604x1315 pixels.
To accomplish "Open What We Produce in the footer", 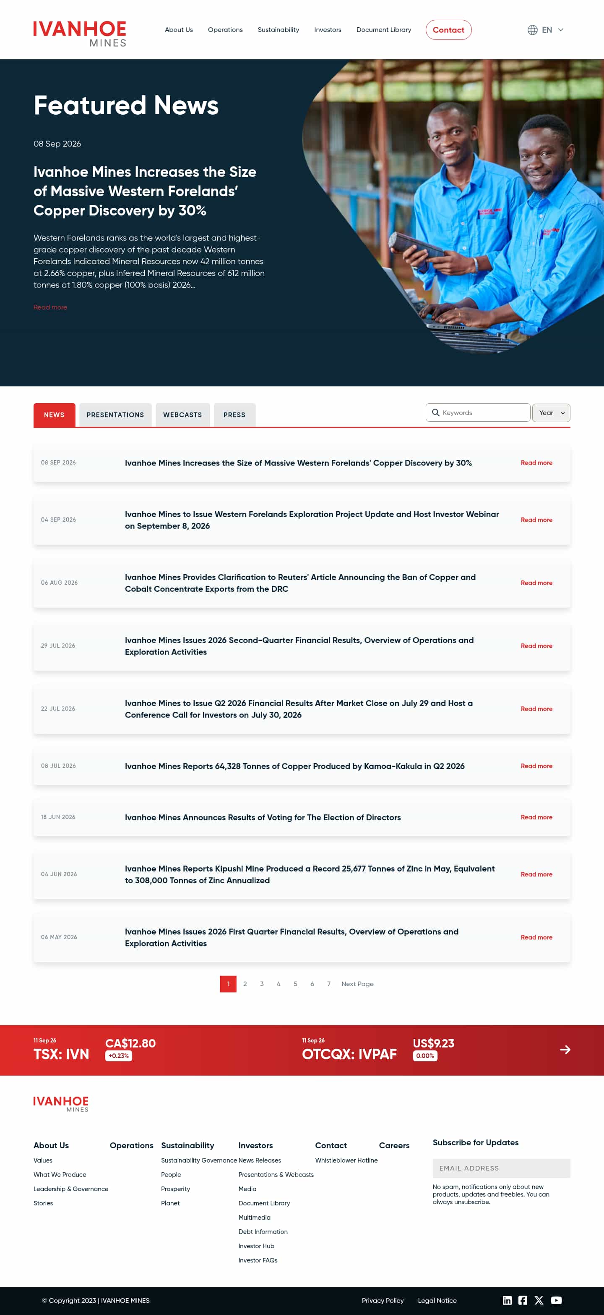I will pyautogui.click(x=60, y=1175).
